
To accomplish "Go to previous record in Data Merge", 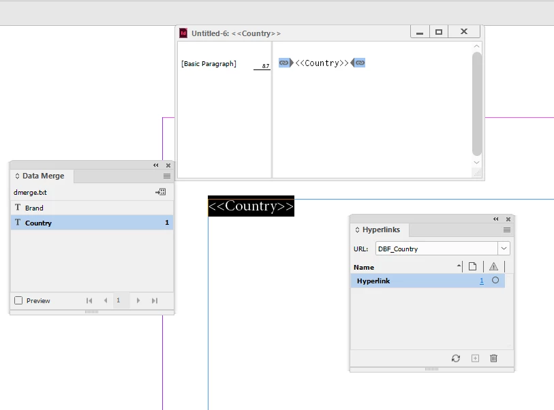I will 106,300.
